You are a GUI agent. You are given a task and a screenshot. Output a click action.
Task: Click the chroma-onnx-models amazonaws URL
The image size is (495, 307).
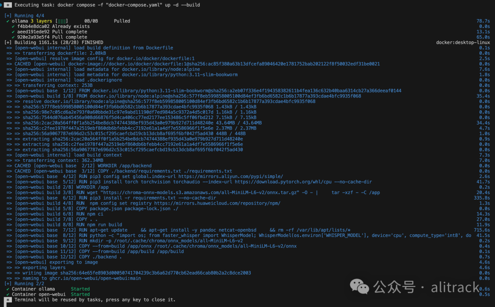200,192
